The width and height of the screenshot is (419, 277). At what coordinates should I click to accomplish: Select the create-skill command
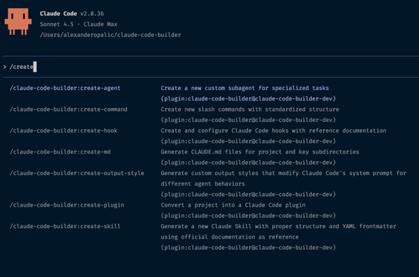point(65,226)
